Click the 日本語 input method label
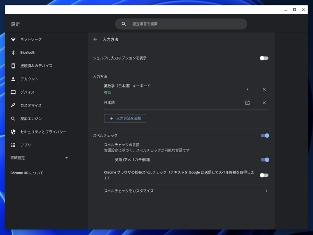This screenshot has width=313, height=235. point(109,103)
